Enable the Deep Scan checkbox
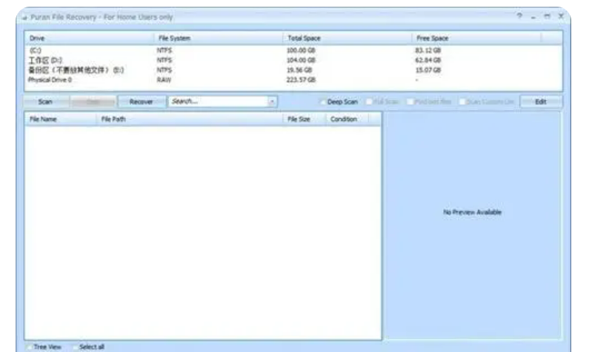Screen dimensions: 595x352 tap(323, 101)
